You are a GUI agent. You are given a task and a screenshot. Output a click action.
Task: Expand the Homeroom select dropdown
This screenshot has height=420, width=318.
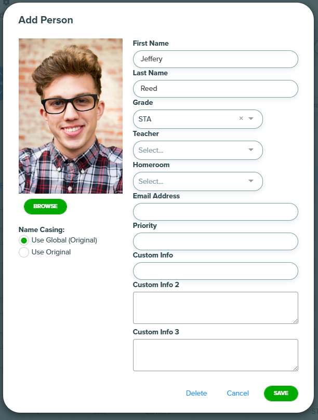click(x=198, y=181)
